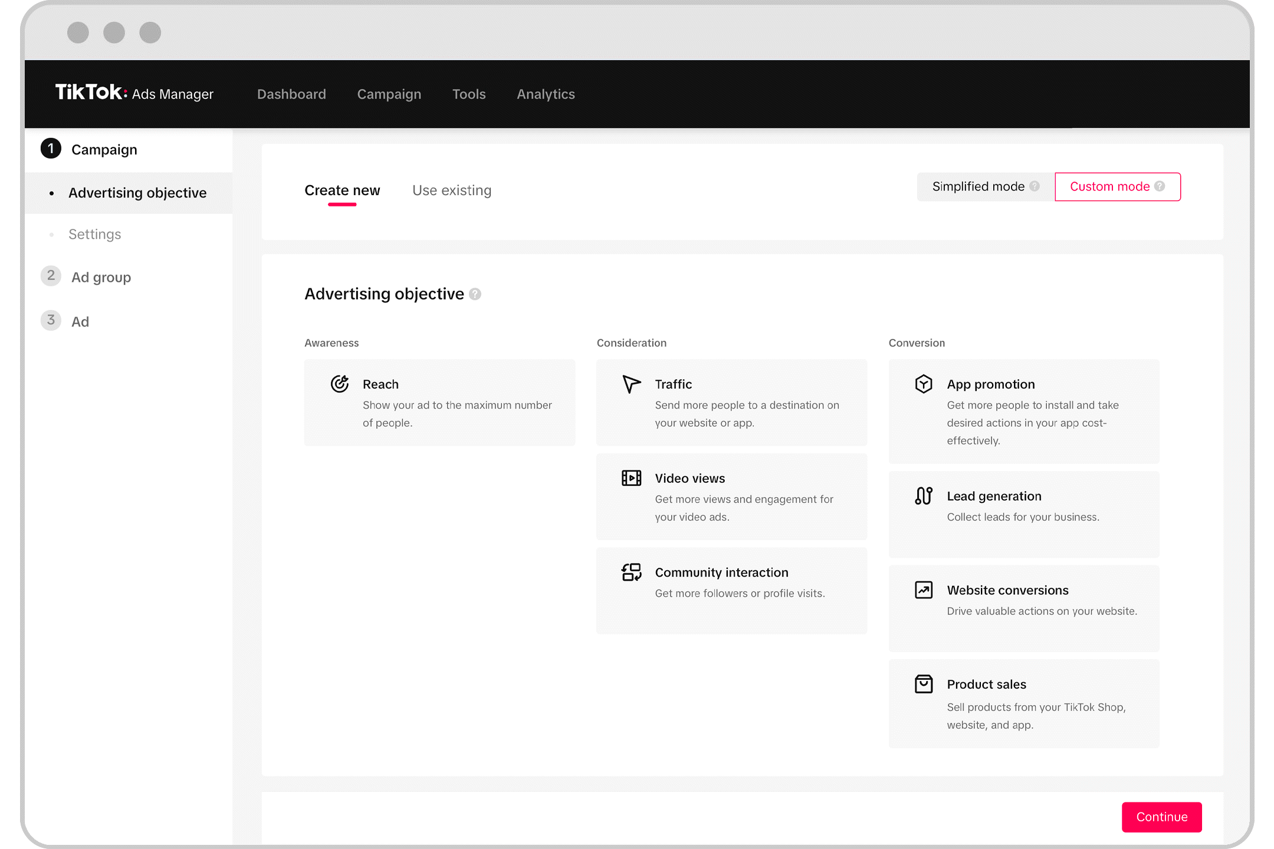Open the Ad group step in sidebar
The image size is (1274, 849).
[101, 277]
